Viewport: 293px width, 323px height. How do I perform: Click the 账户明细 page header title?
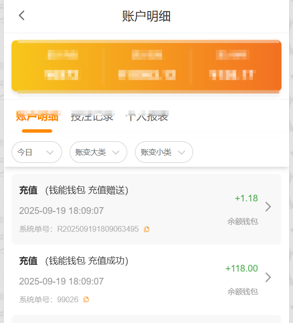[146, 16]
